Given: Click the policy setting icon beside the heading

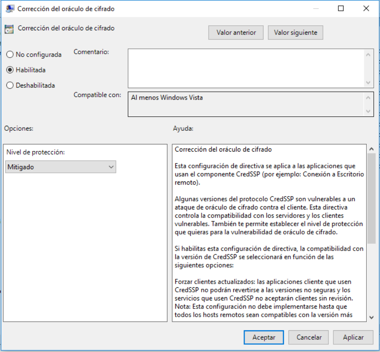Looking at the screenshot, I should (x=9, y=29).
